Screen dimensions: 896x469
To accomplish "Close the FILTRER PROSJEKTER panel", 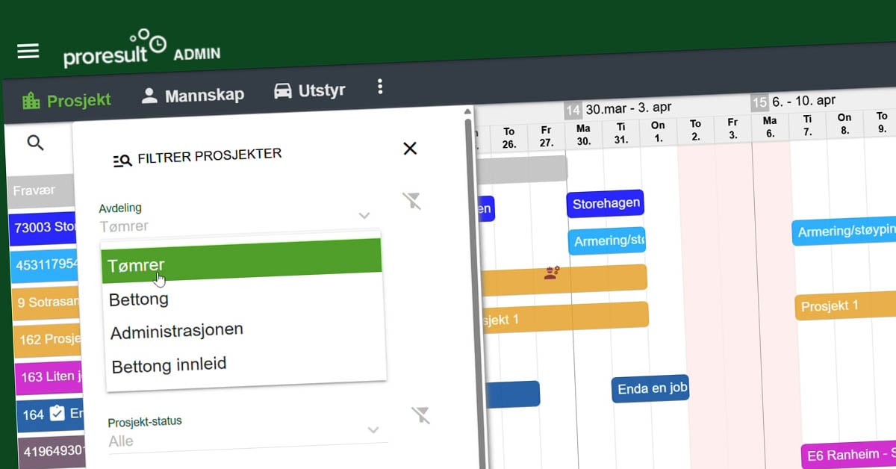I will [409, 149].
